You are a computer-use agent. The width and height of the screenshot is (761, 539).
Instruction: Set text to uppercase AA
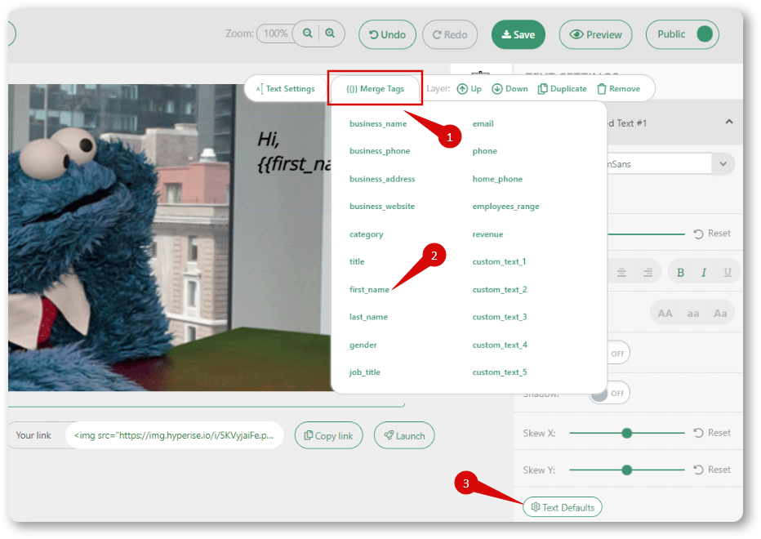click(x=665, y=314)
